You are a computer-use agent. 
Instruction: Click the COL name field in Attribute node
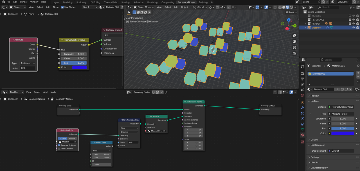tap(27, 68)
